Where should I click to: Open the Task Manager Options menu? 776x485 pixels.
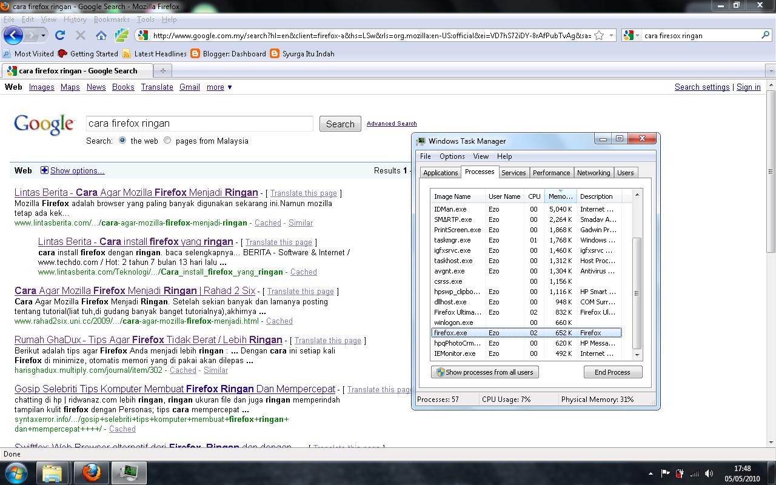452,156
